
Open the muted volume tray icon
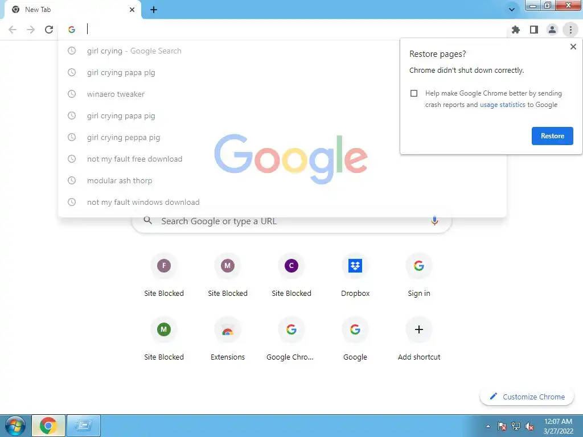point(529,426)
